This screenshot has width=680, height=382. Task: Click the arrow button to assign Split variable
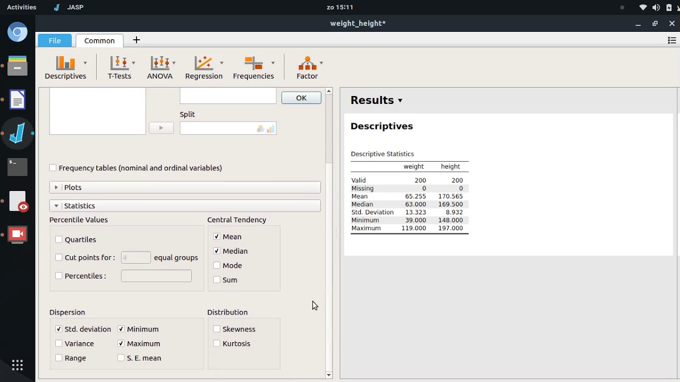point(161,128)
